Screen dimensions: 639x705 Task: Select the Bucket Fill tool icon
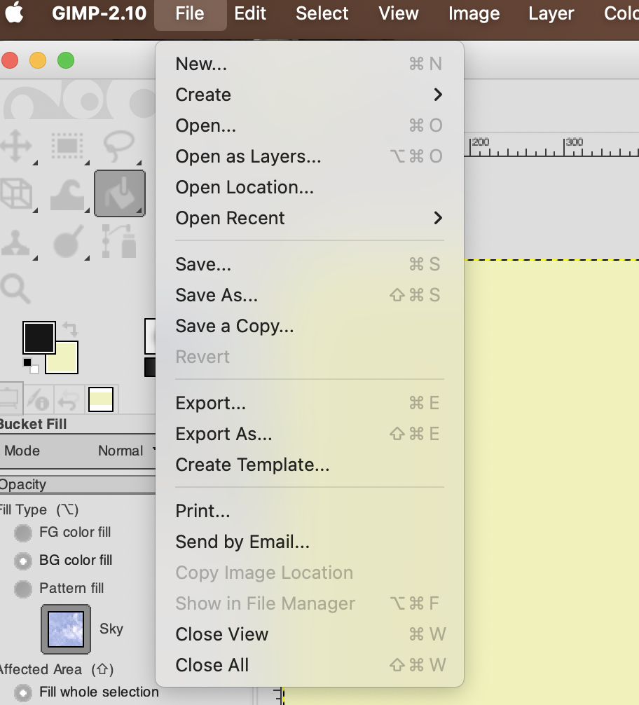click(120, 194)
